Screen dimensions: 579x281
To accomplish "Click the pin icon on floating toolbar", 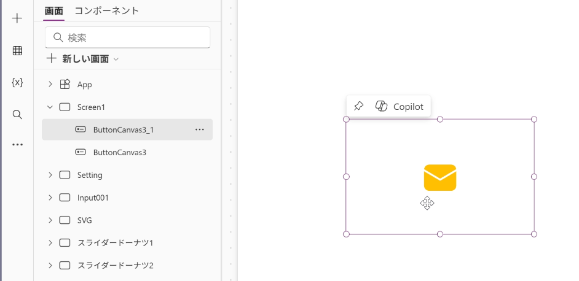I will tap(359, 106).
